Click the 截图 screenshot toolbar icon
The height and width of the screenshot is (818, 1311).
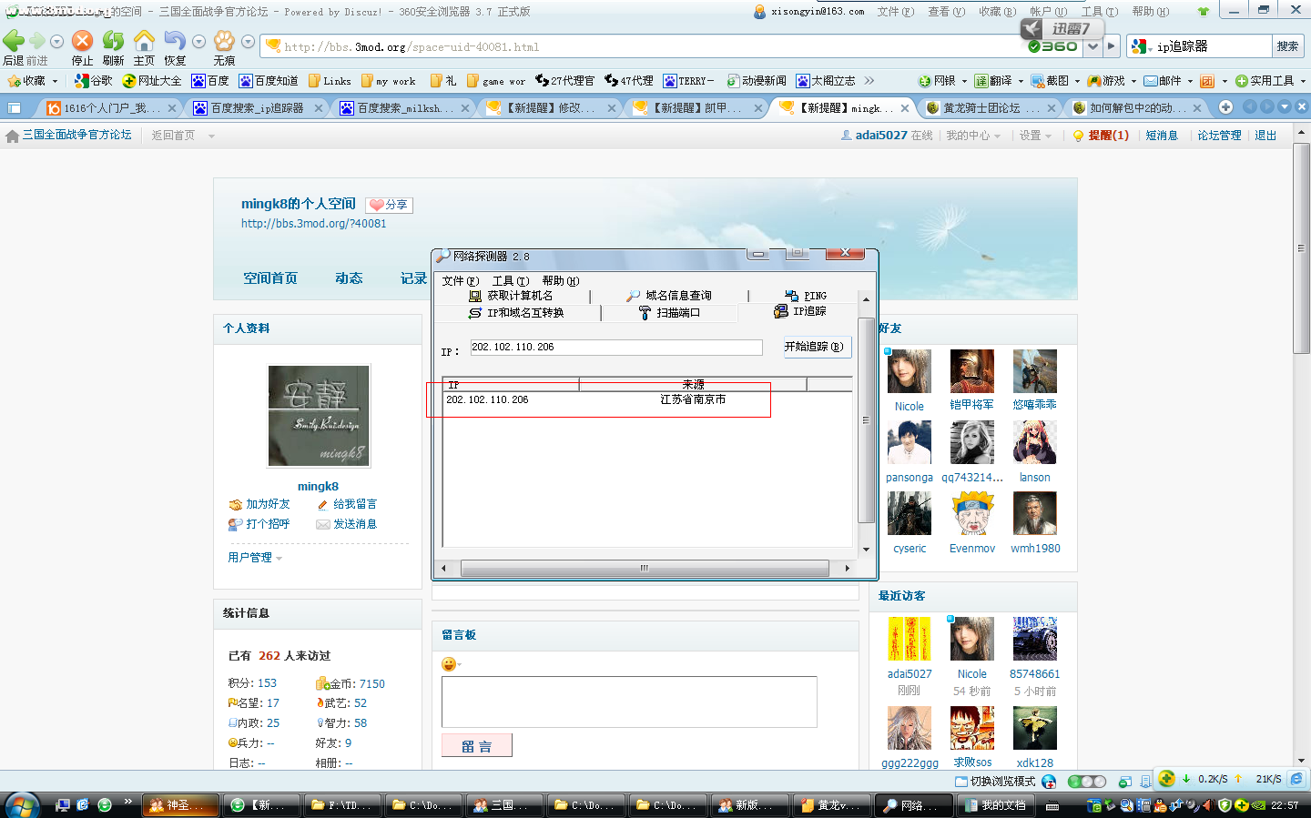pos(1051,81)
